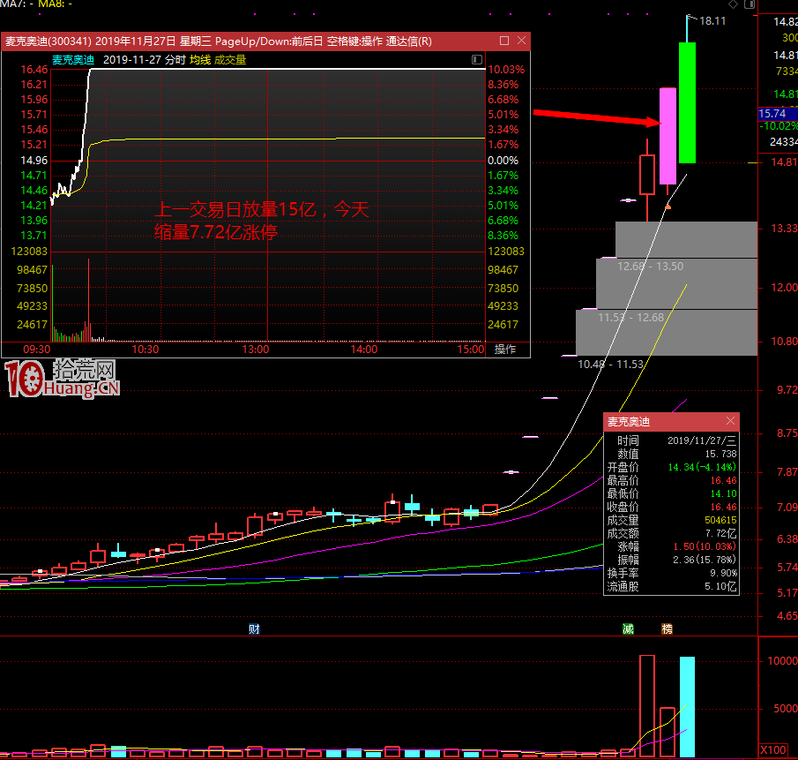The width and height of the screenshot is (798, 760).
Task: Open the 操作 menu in intraday popup
Action: coord(505,349)
